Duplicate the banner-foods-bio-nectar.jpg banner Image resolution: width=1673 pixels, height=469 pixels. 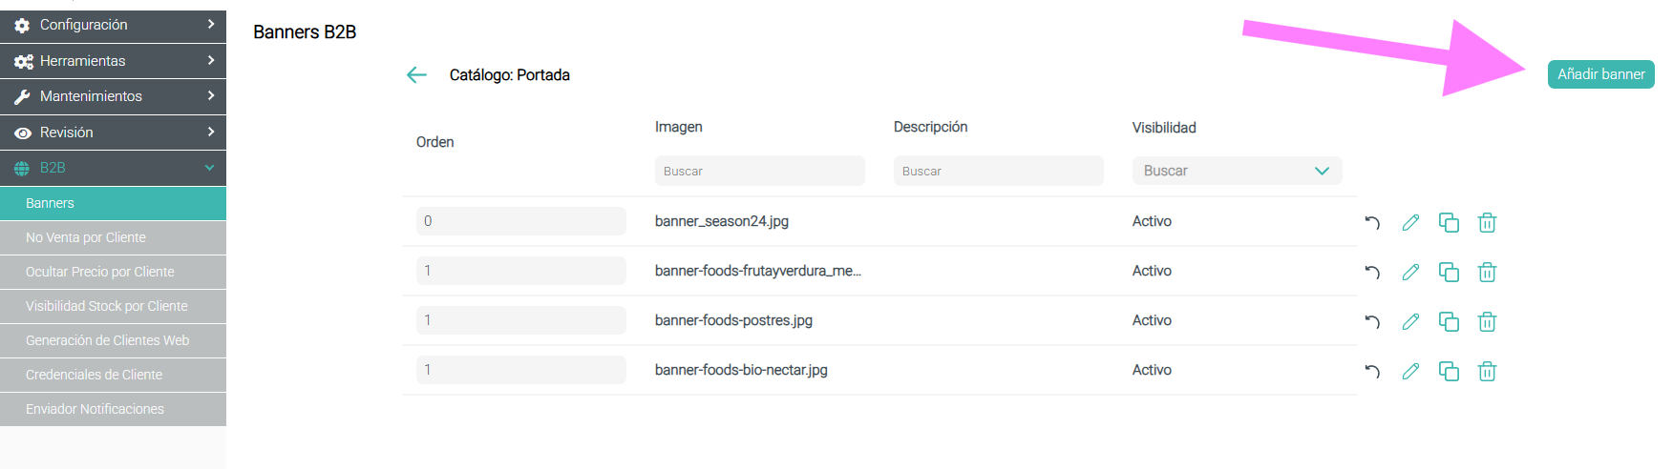tap(1449, 372)
